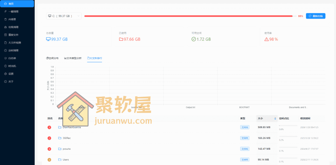Select AI清理 trash icon in sidebar
This screenshot has width=336, height=165.
tap(6, 19)
